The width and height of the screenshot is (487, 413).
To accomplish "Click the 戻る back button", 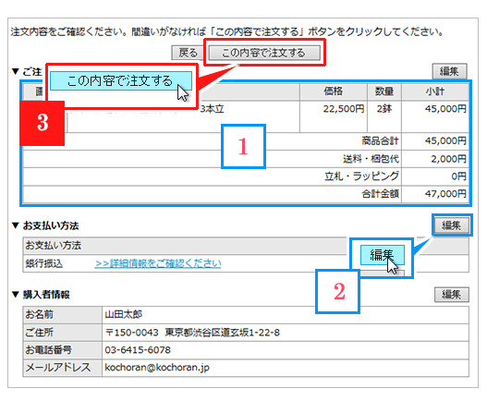I will pos(188,53).
